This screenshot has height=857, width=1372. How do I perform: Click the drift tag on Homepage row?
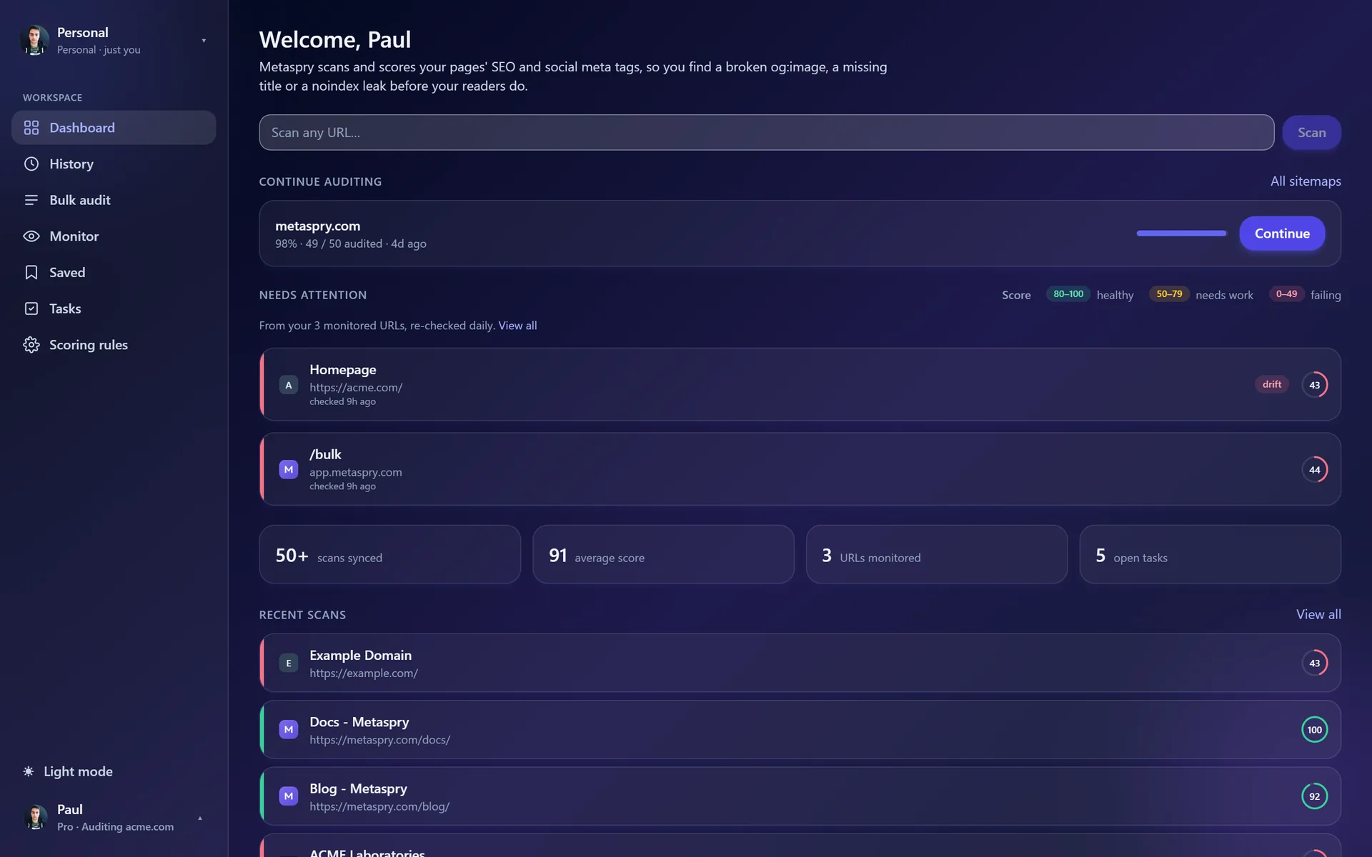tap(1272, 384)
